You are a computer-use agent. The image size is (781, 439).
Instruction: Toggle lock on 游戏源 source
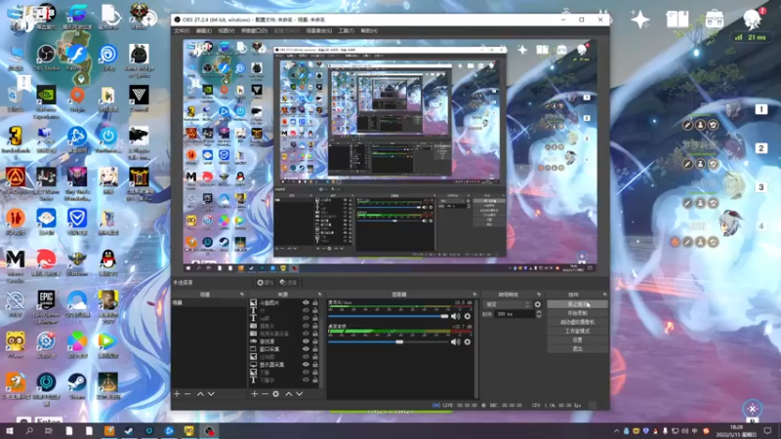pos(314,341)
